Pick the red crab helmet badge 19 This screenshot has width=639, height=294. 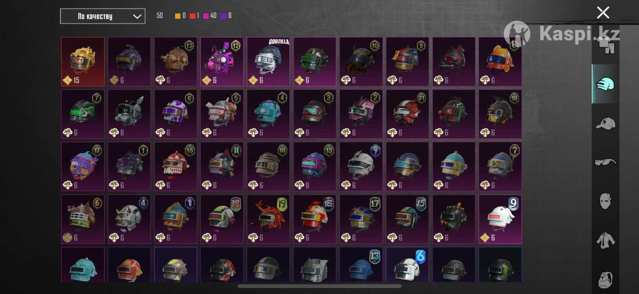[x=268, y=219]
